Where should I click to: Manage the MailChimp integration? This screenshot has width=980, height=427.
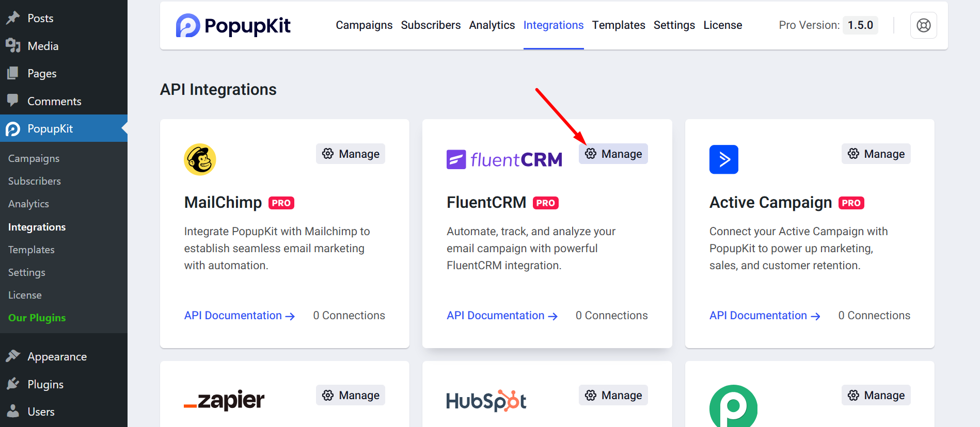(351, 154)
